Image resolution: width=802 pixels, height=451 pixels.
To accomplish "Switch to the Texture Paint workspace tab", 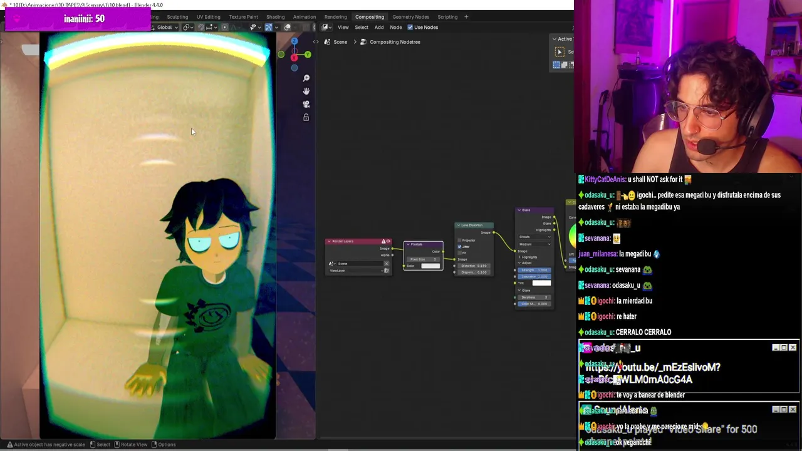I will point(243,17).
